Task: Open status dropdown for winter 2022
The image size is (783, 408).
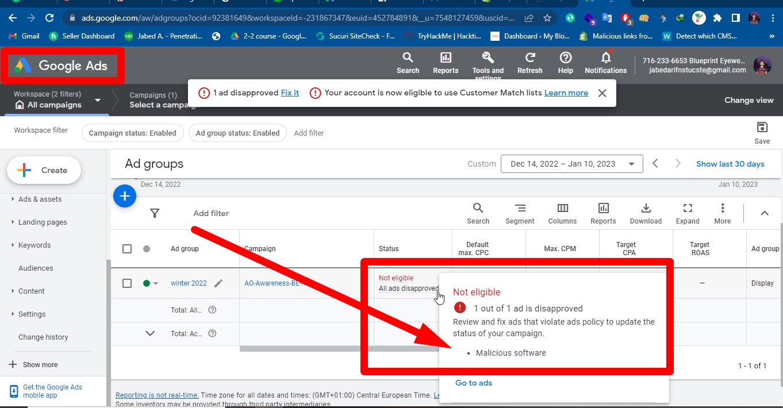Action: [156, 283]
